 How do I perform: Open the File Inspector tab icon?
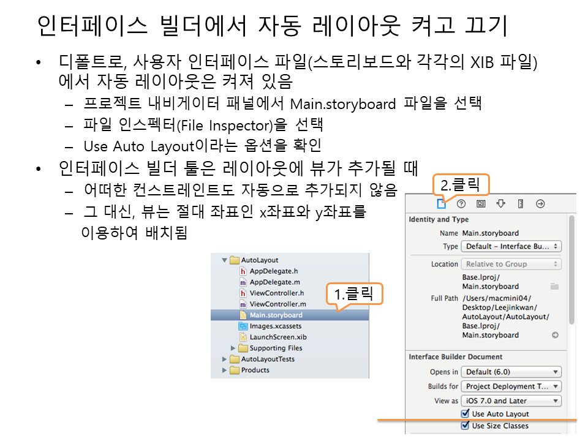tap(441, 204)
